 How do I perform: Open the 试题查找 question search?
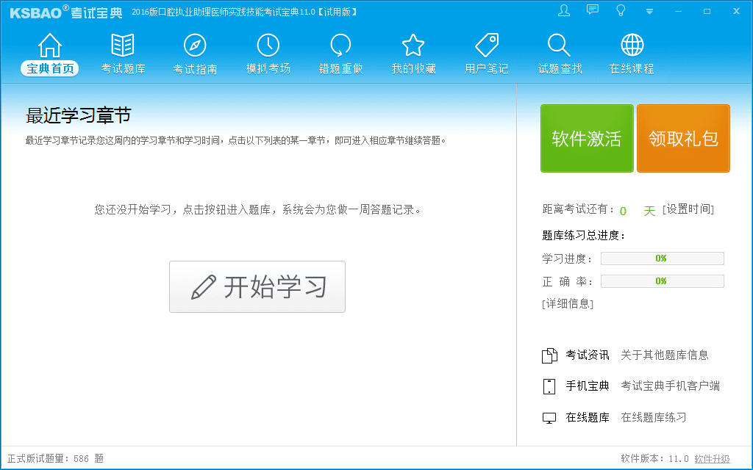point(559,53)
